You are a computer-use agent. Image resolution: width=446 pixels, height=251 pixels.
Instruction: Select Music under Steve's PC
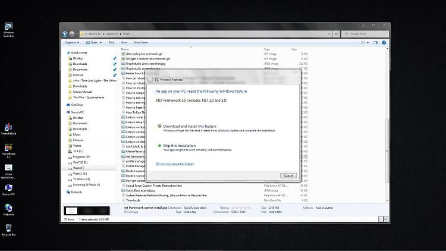point(77,134)
